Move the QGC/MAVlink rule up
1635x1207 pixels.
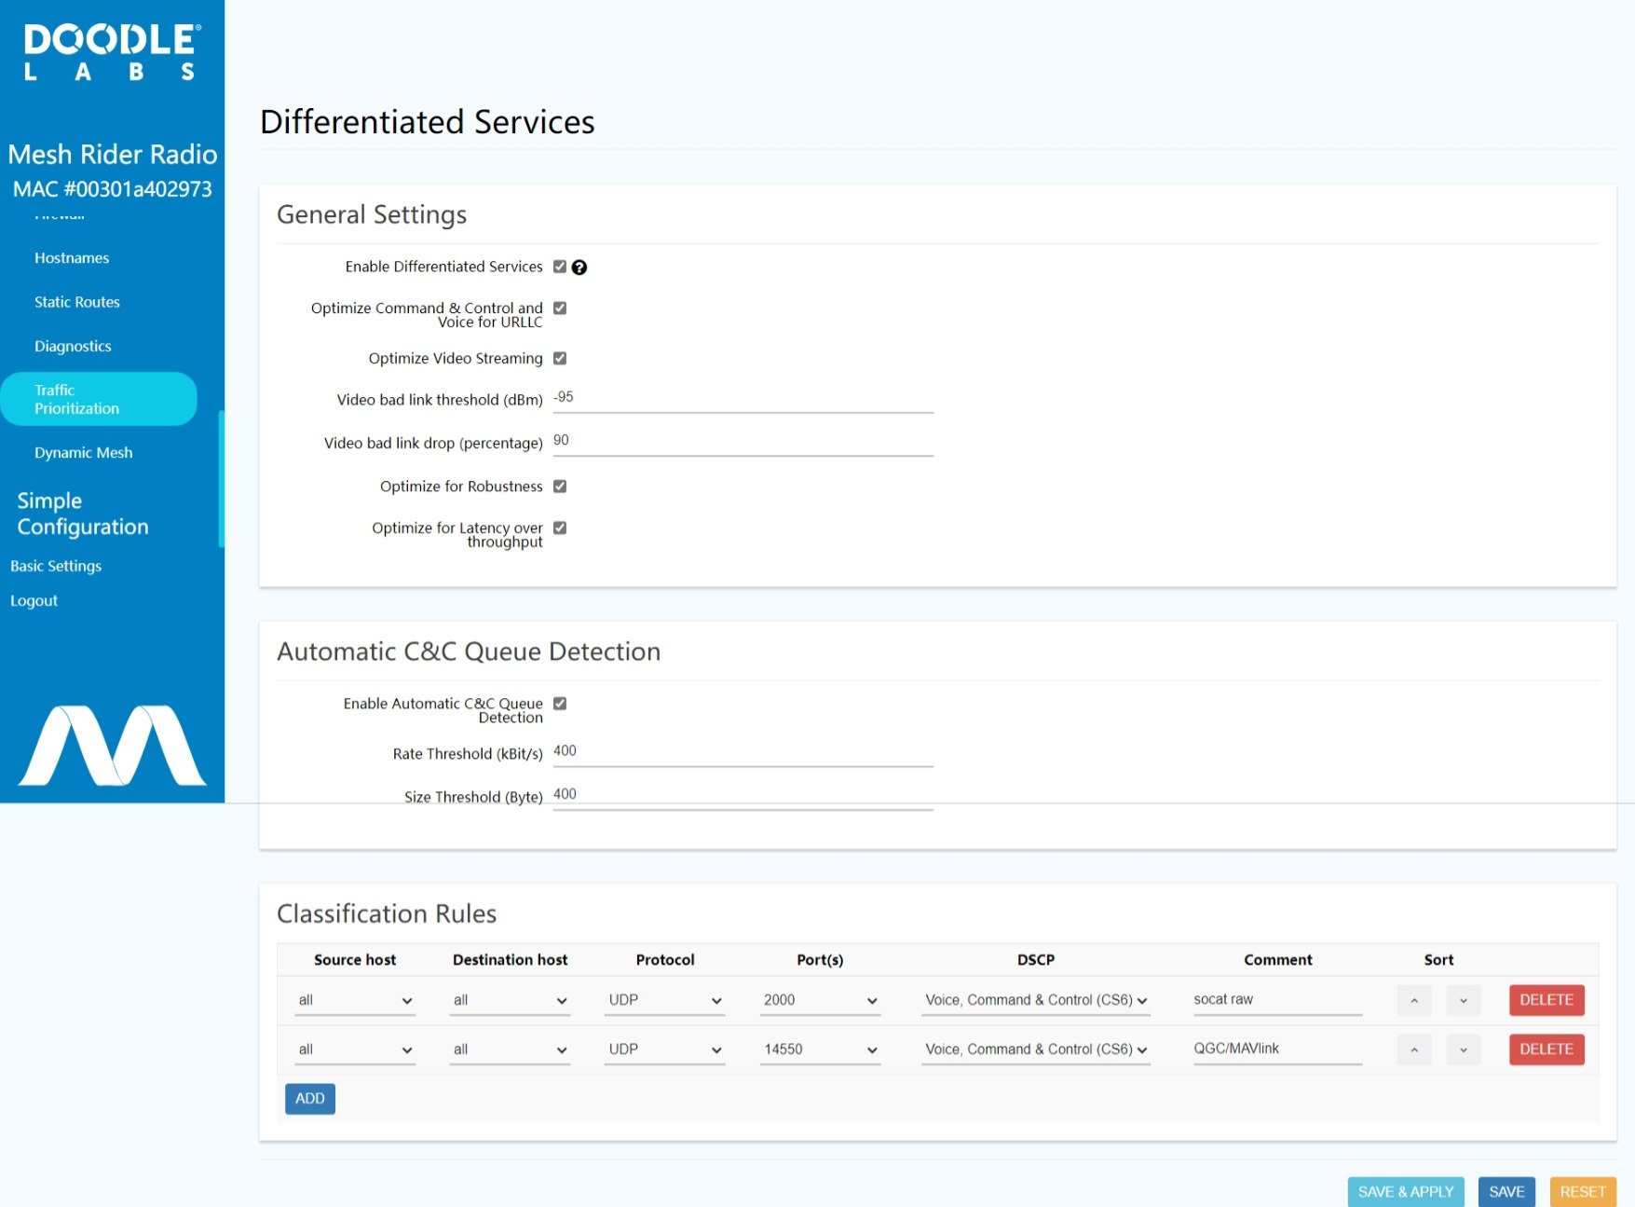point(1414,1049)
